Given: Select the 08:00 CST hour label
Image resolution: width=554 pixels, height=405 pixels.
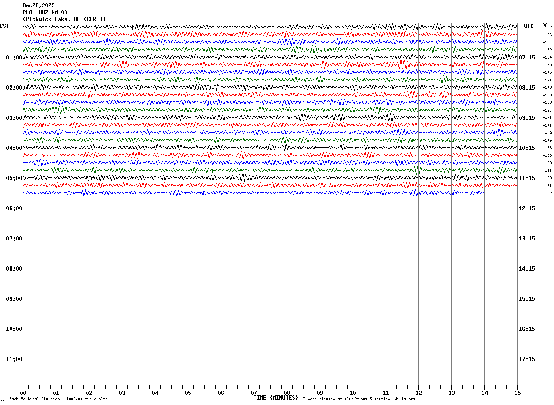Looking at the screenshot, I should click(x=14, y=269).
